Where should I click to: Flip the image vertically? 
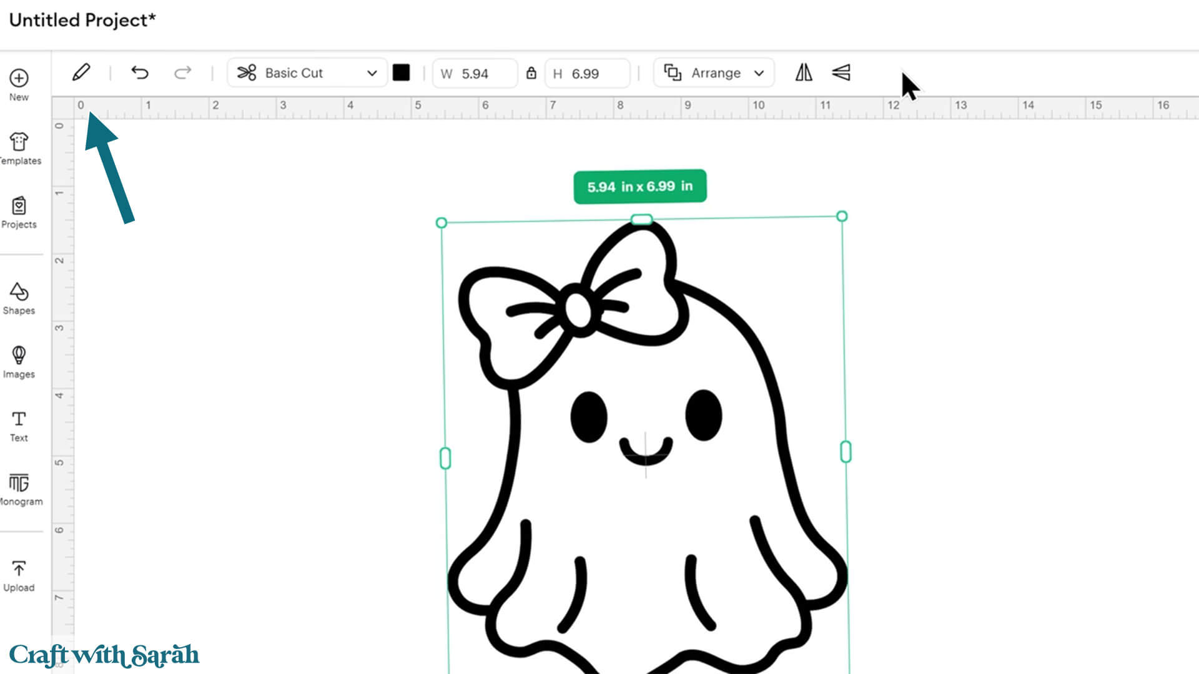[841, 73]
